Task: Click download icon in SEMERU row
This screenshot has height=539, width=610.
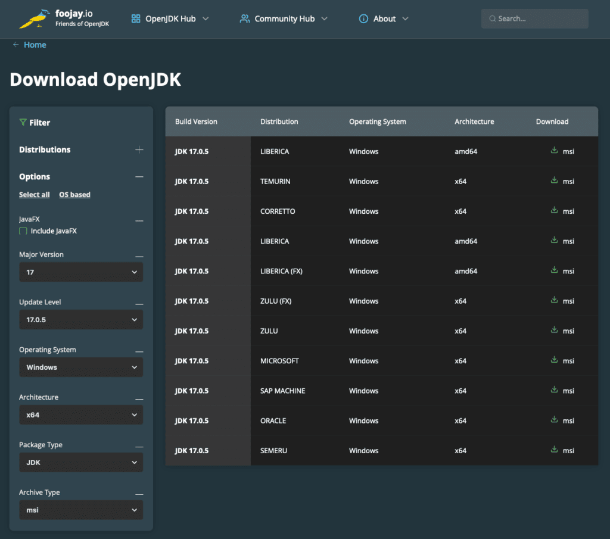Action: 554,450
